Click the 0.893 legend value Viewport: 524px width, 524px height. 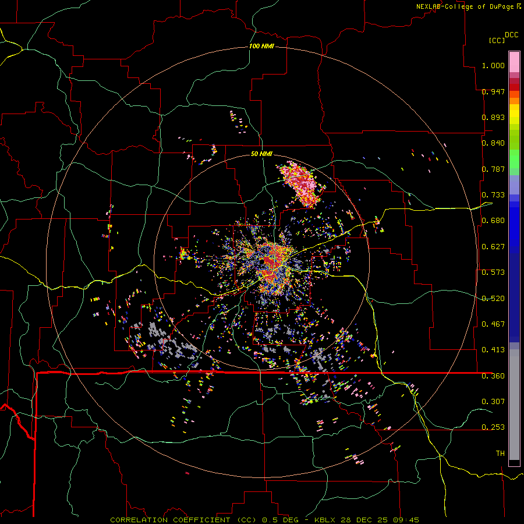(x=493, y=117)
